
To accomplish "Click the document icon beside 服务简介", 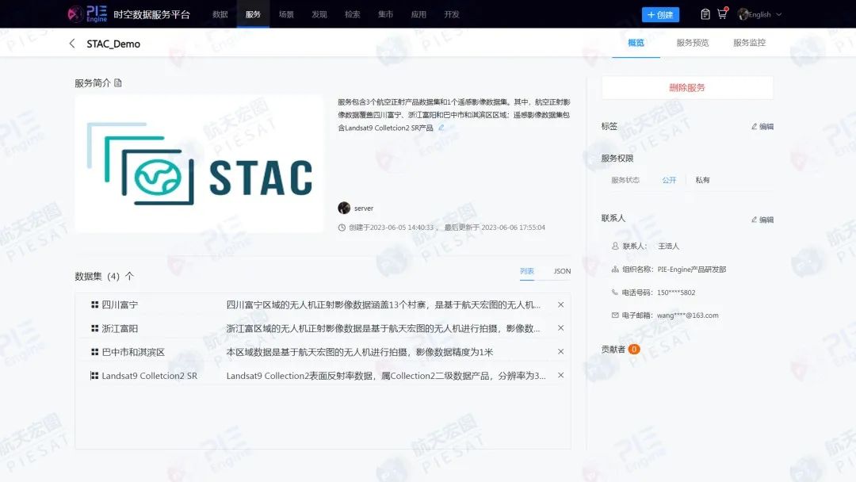I will coord(118,83).
